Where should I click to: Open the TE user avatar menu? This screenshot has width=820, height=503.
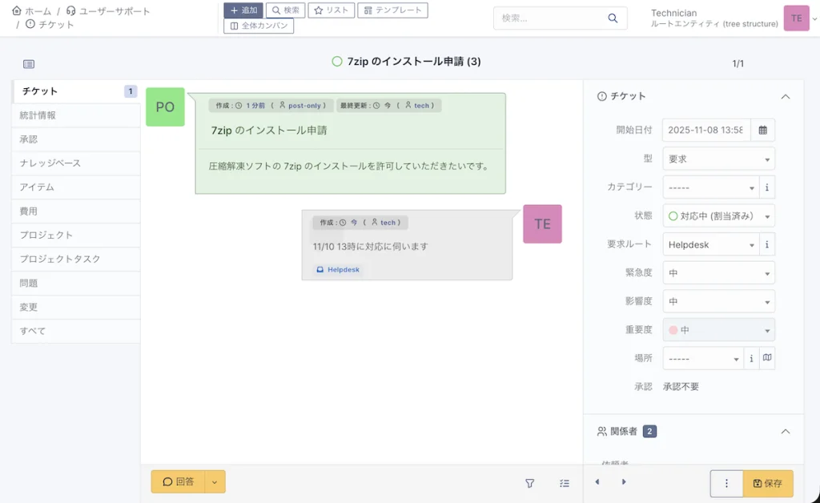click(796, 18)
